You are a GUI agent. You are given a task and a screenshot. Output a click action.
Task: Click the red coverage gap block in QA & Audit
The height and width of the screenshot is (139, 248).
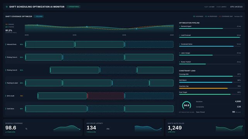click(106, 96)
